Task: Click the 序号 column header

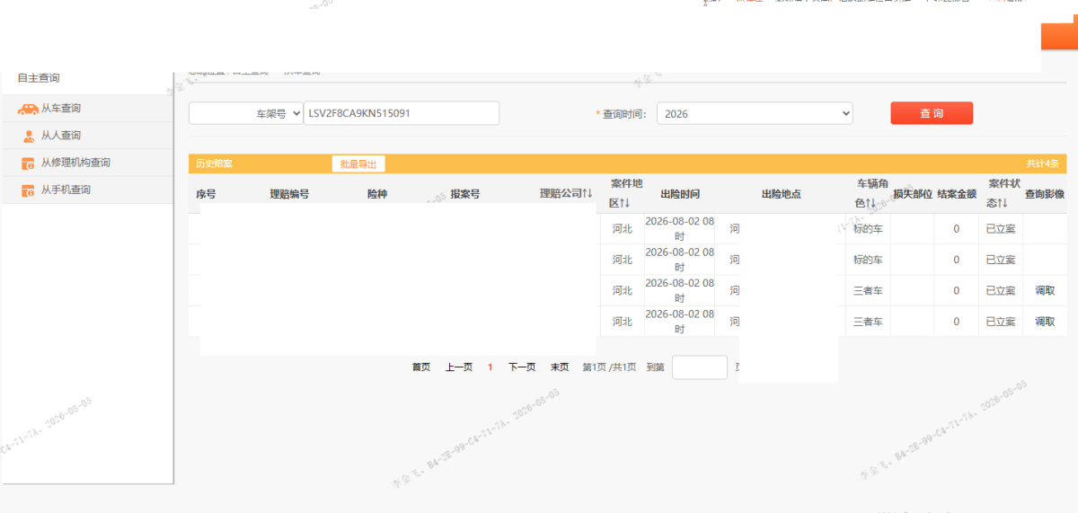Action: tap(206, 194)
